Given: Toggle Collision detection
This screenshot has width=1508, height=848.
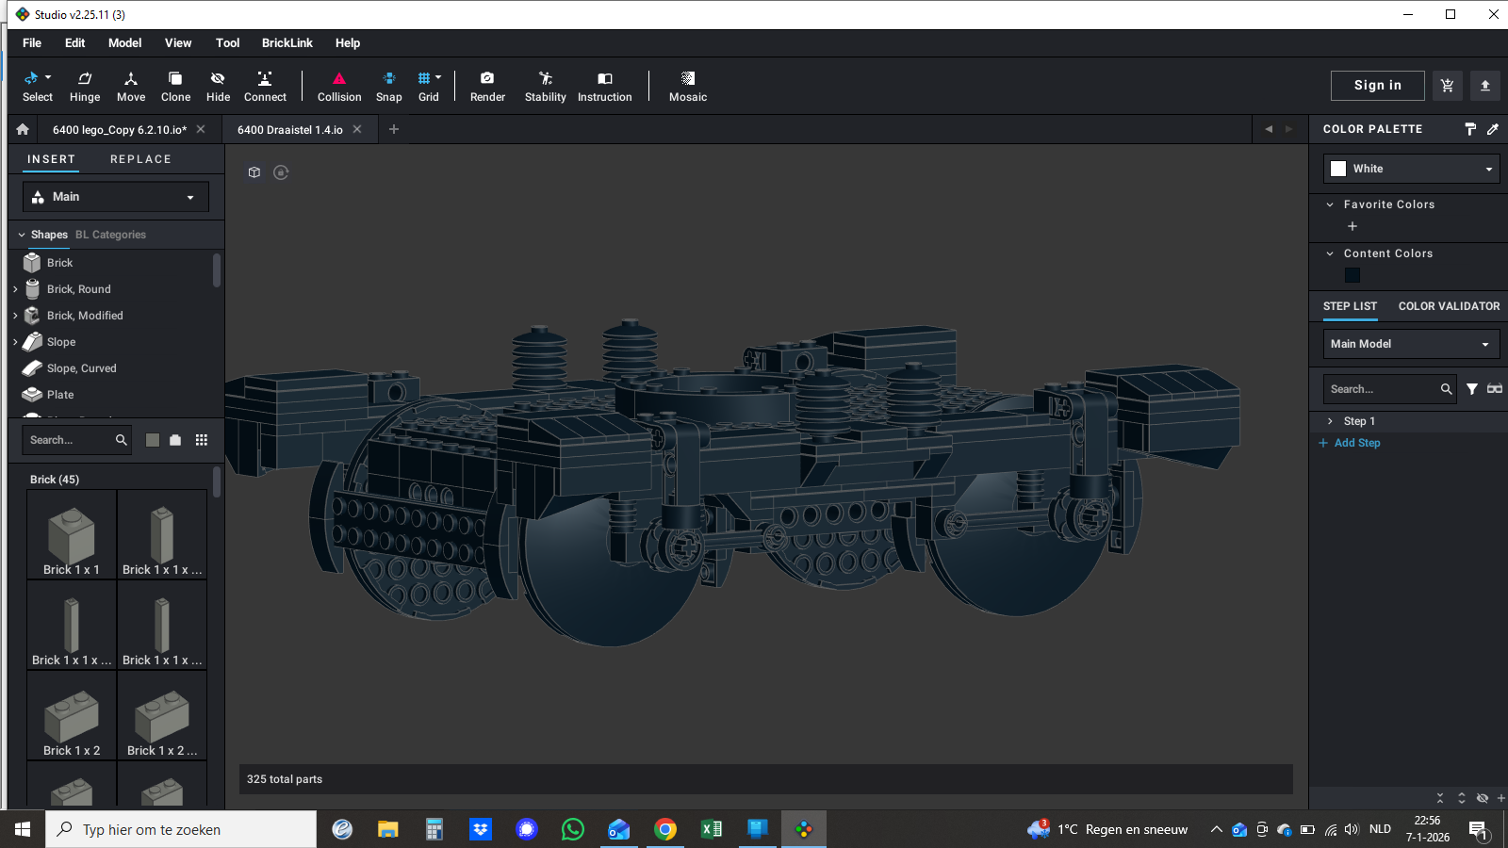Looking at the screenshot, I should coord(339,86).
